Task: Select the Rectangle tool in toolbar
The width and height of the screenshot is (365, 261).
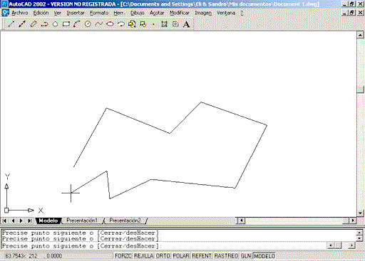Action: pos(66,24)
